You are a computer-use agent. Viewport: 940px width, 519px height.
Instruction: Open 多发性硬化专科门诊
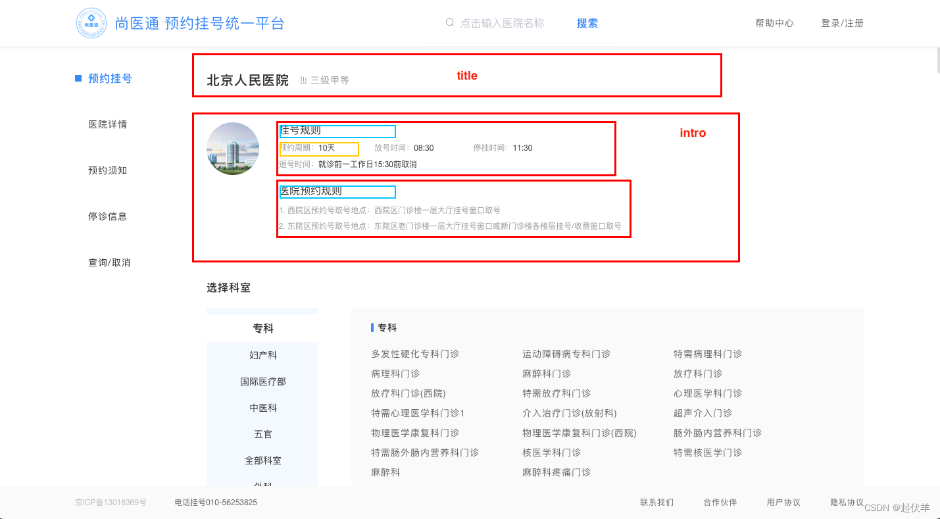click(415, 354)
